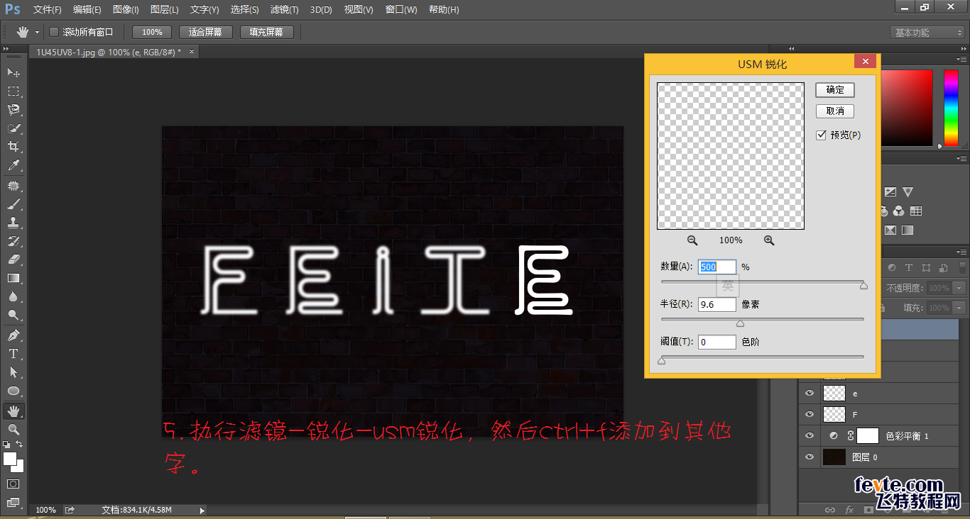Edit the 数量 value field

(x=716, y=267)
